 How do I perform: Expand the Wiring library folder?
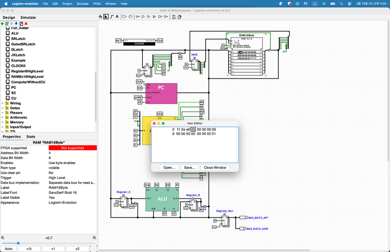click(3, 103)
